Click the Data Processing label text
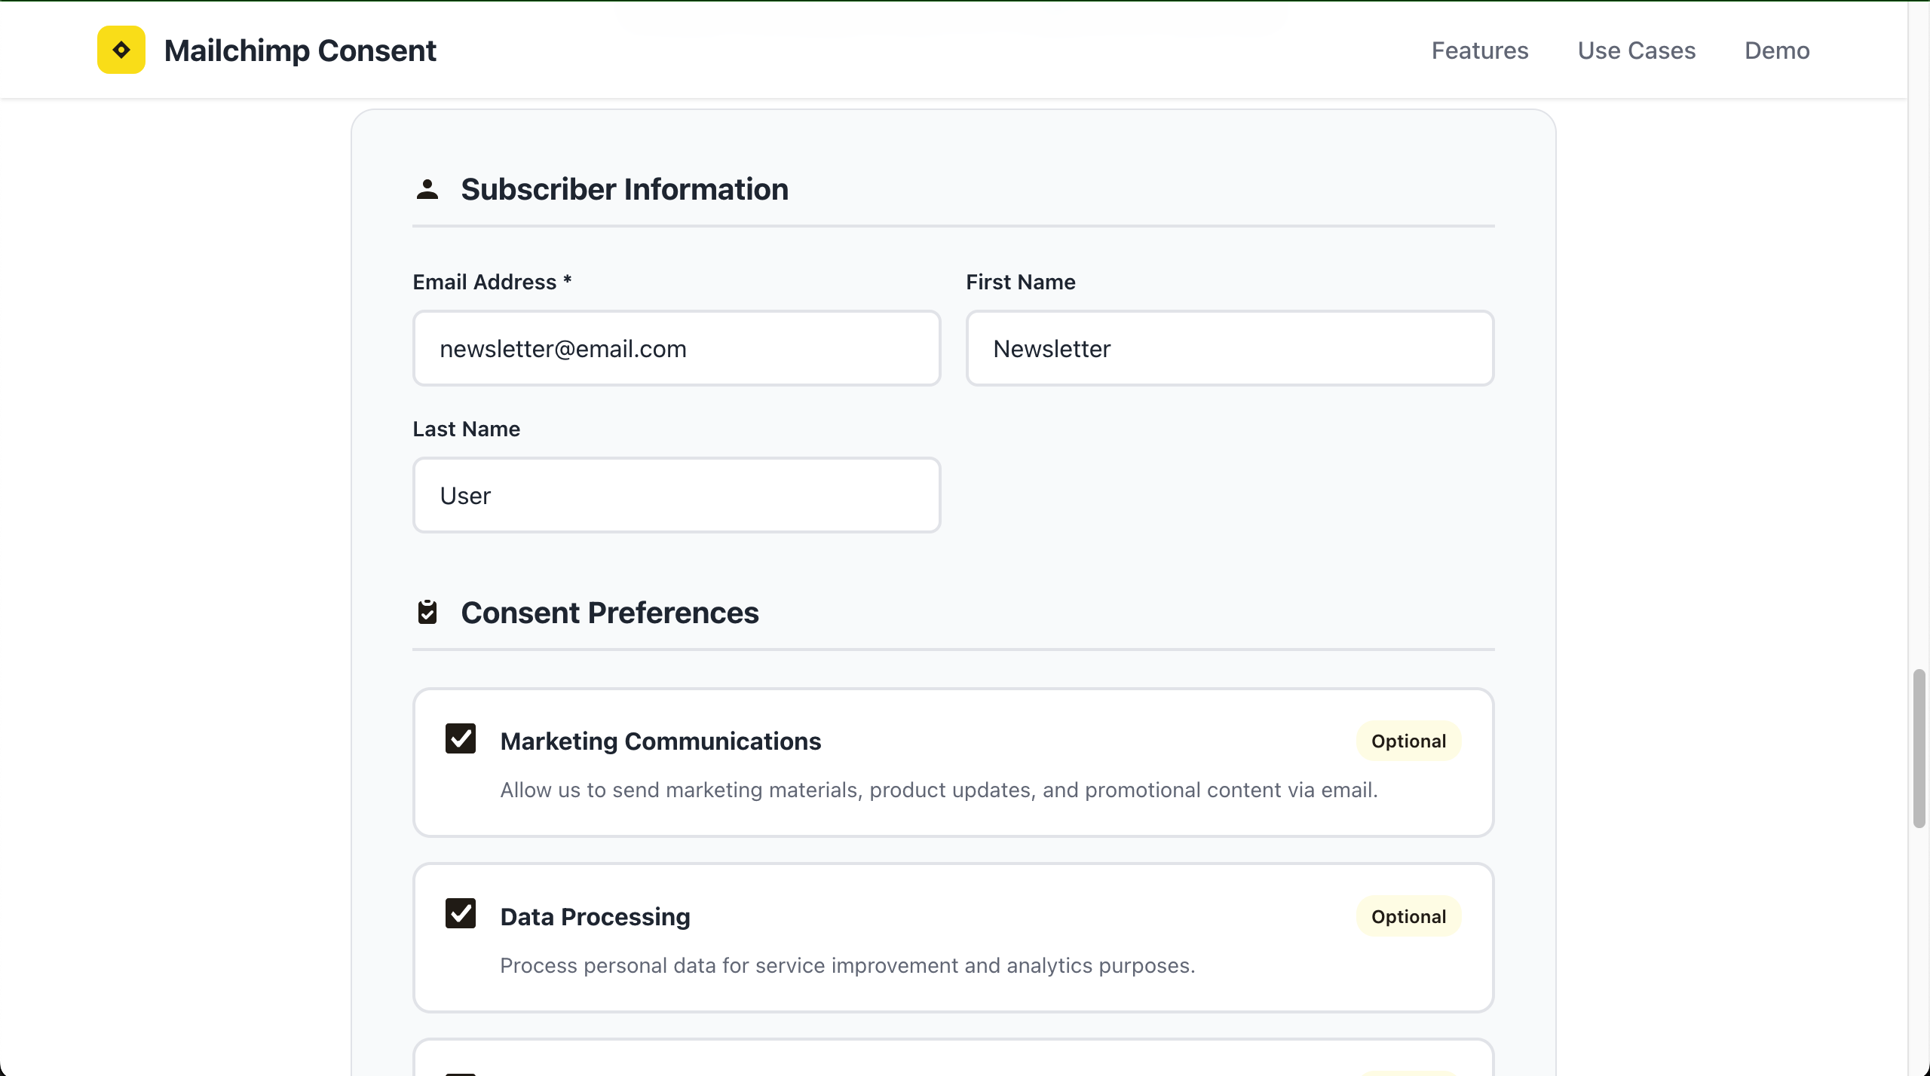The height and width of the screenshot is (1076, 1930). [x=596, y=917]
